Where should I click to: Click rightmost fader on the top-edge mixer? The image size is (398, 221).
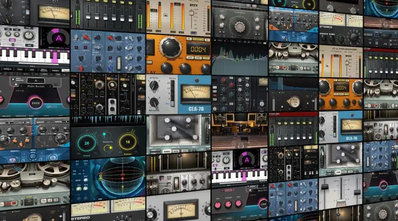point(130,18)
